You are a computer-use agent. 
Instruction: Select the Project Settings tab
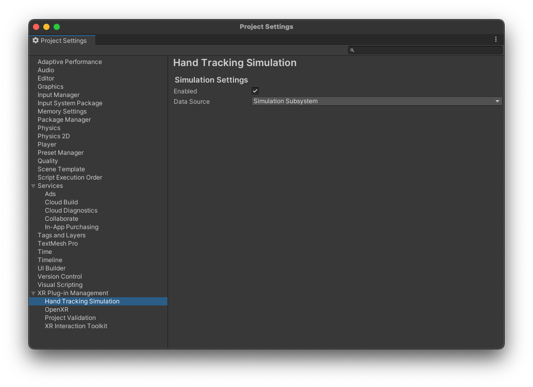click(x=62, y=40)
